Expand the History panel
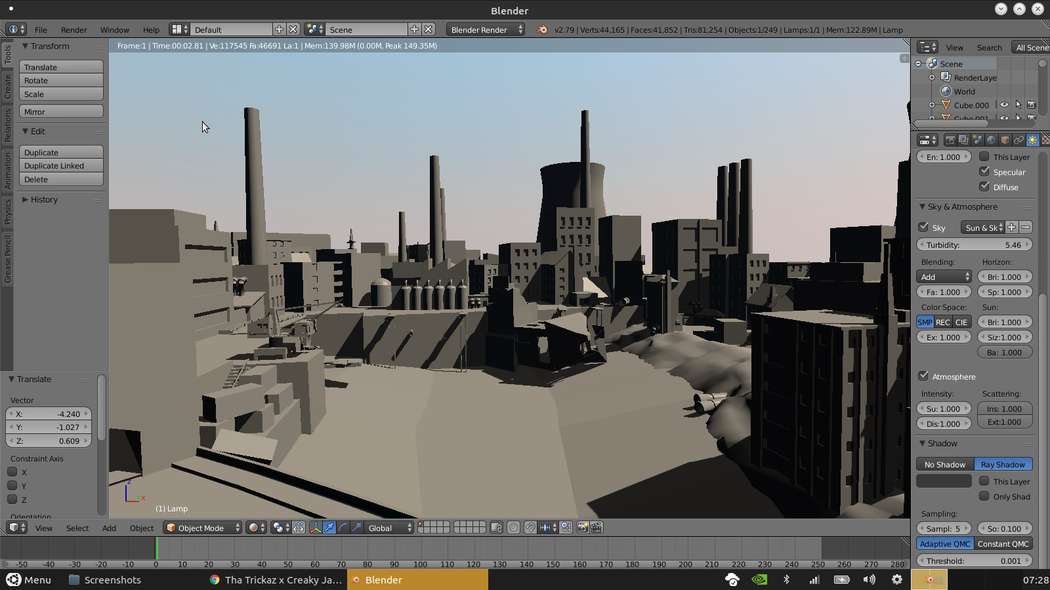 [x=44, y=199]
